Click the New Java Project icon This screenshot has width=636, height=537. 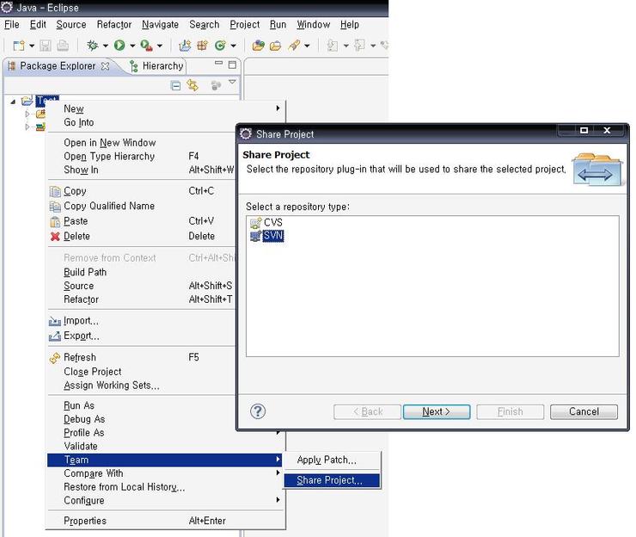pos(185,46)
